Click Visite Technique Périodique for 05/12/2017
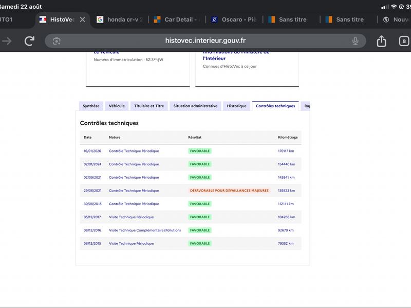The height and width of the screenshot is (308, 411). pos(132,217)
